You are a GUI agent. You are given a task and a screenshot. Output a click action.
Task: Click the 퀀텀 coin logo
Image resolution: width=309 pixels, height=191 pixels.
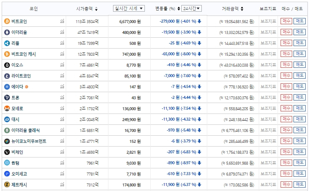(x=7, y=163)
